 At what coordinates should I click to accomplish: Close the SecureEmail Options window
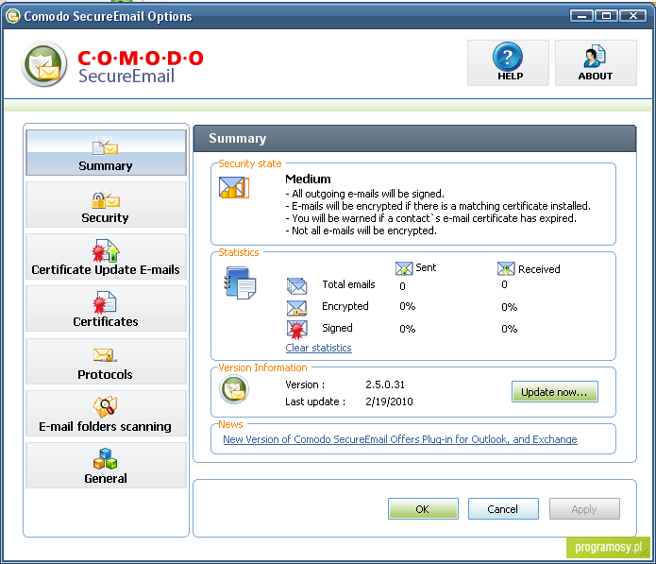pyautogui.click(x=633, y=16)
